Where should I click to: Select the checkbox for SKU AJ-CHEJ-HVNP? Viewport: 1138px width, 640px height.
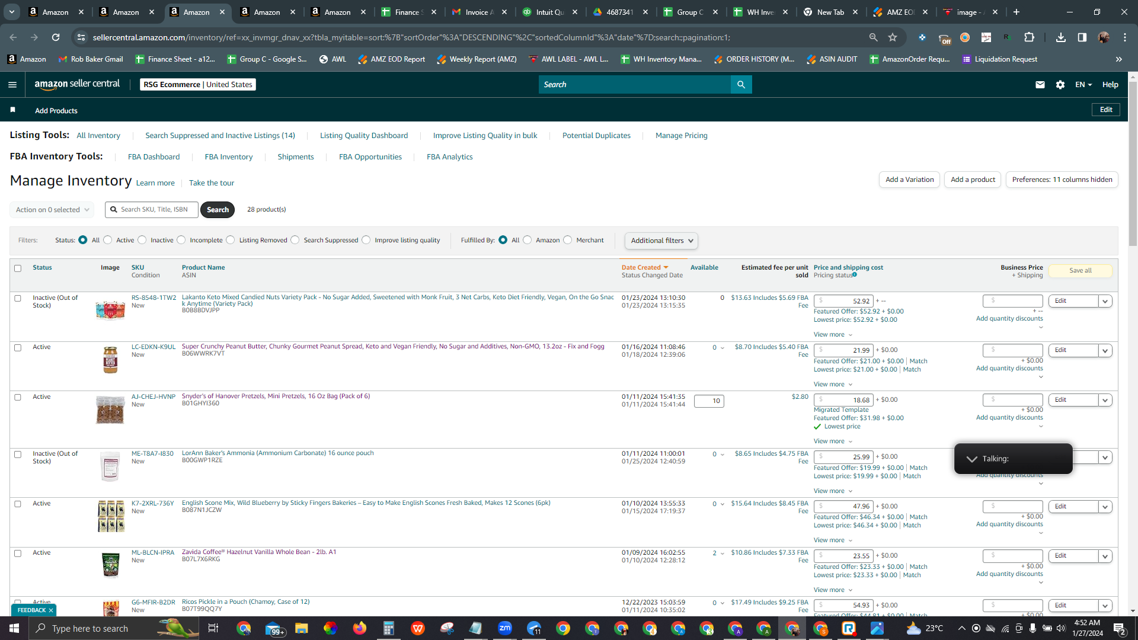coord(18,398)
